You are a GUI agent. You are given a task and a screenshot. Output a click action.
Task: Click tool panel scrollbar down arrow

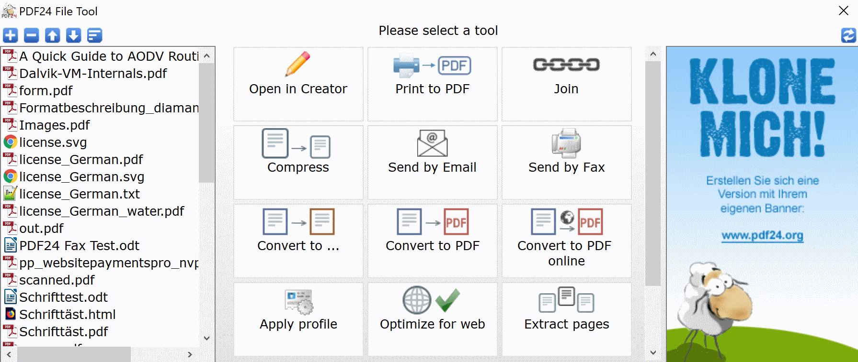(653, 352)
